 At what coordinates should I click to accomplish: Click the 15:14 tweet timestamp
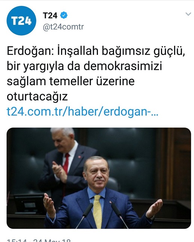pos(16,240)
